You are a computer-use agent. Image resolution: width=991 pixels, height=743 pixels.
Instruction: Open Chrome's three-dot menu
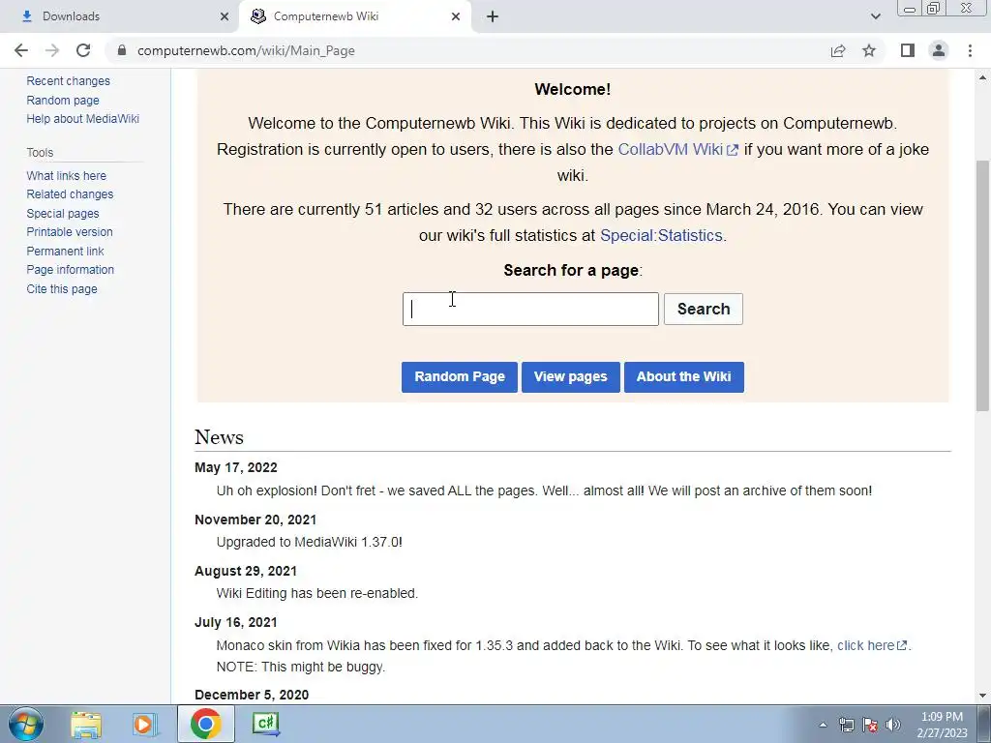pyautogui.click(x=970, y=50)
